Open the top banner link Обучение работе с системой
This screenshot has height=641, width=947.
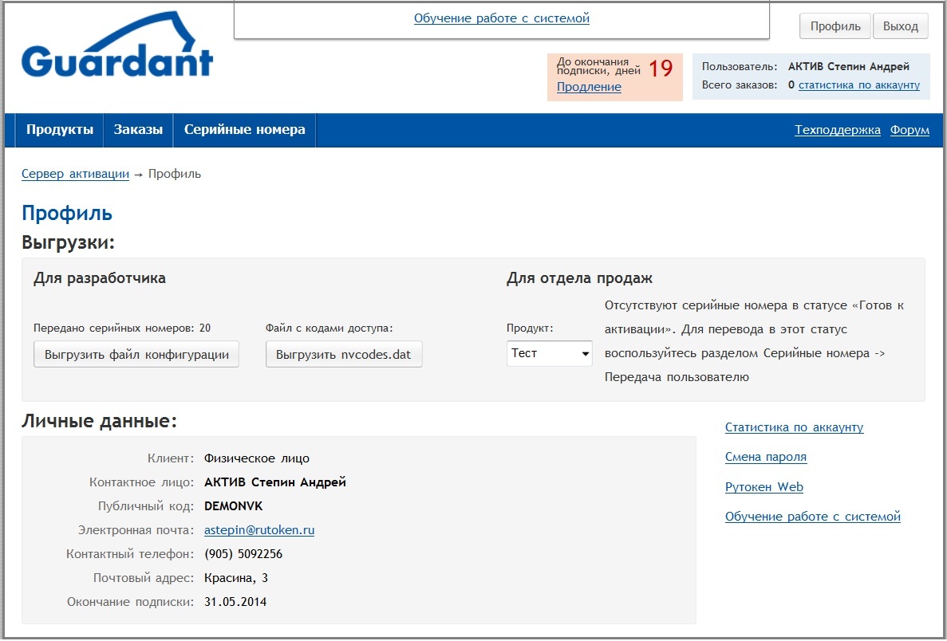[501, 18]
